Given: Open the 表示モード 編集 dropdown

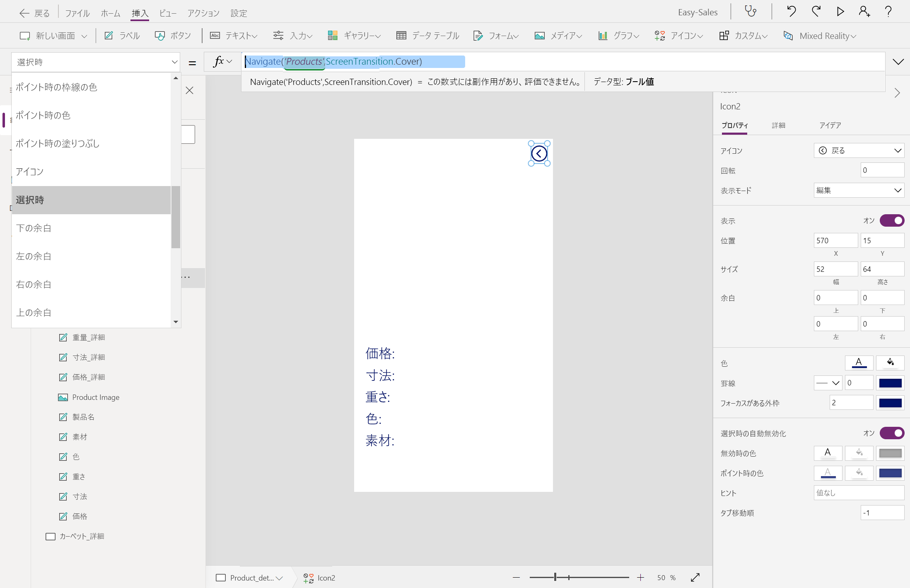Looking at the screenshot, I should 859,190.
